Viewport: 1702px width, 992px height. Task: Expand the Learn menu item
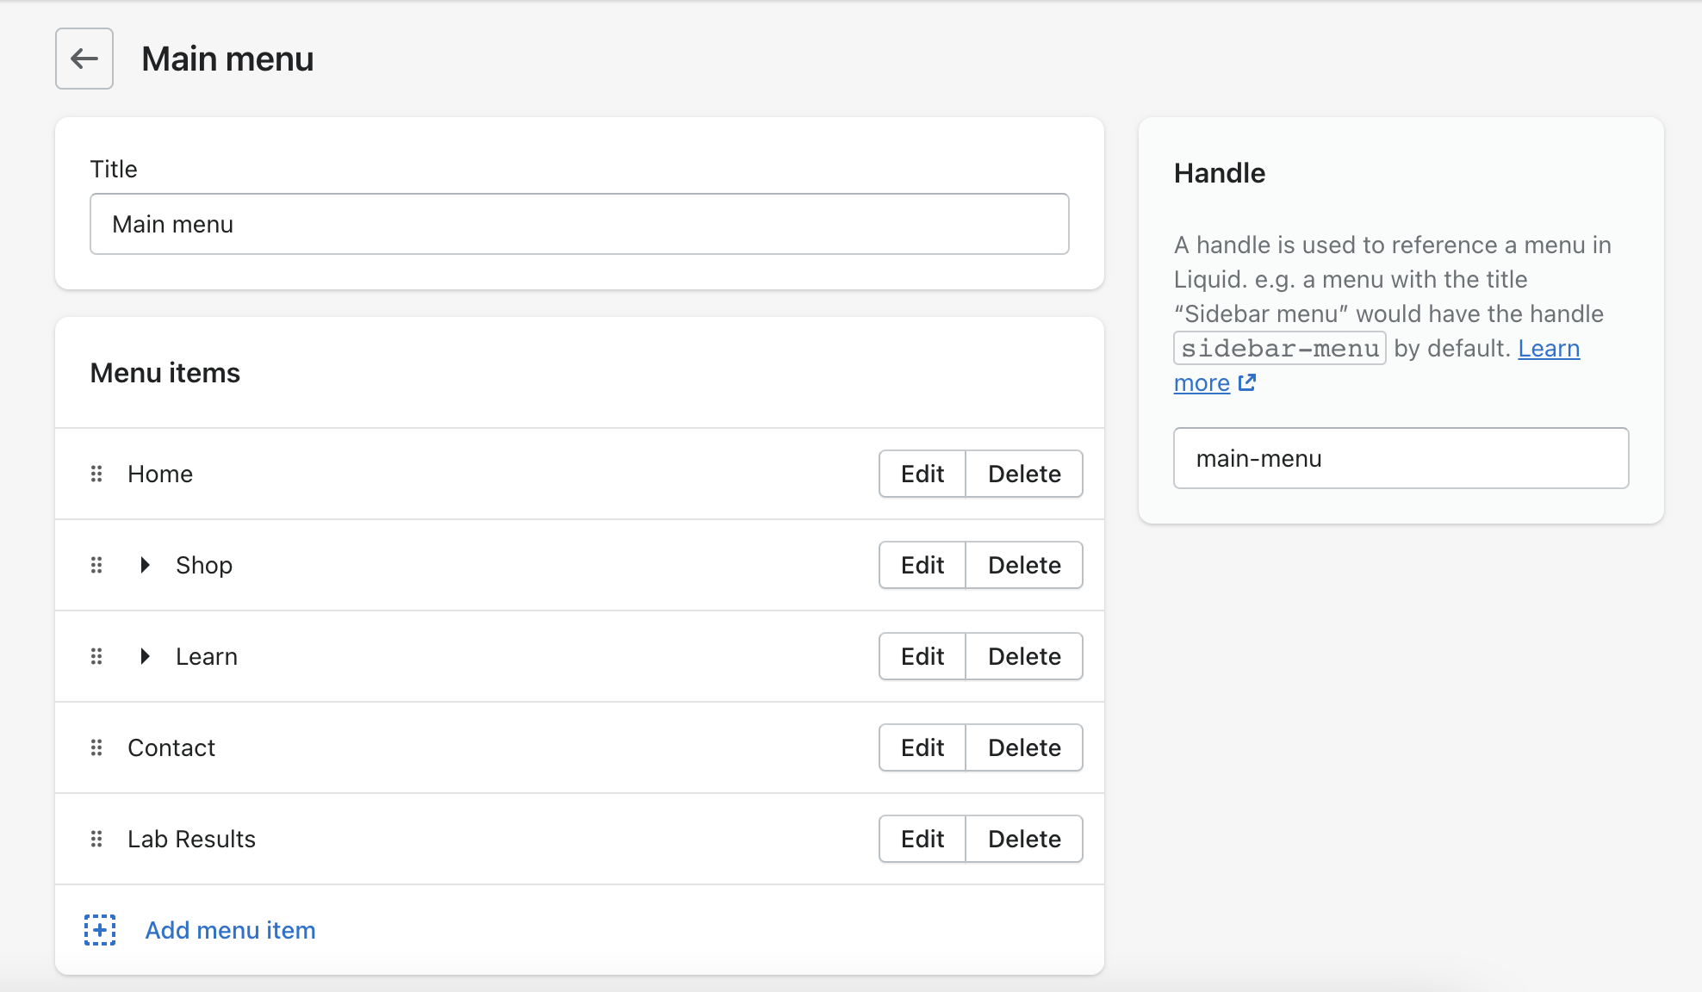tap(144, 656)
